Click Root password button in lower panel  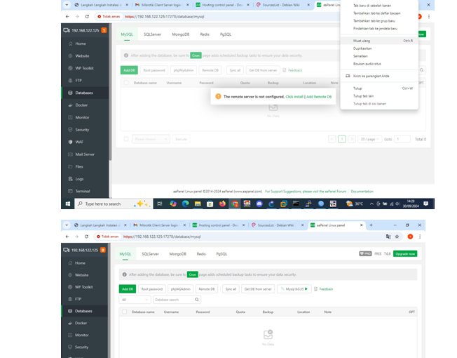coord(152,289)
